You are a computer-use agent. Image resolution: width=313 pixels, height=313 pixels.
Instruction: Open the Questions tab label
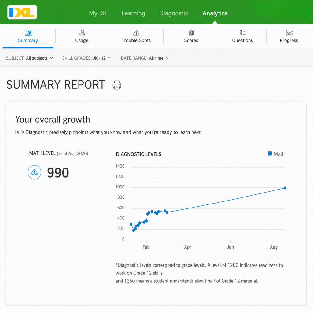(242, 40)
